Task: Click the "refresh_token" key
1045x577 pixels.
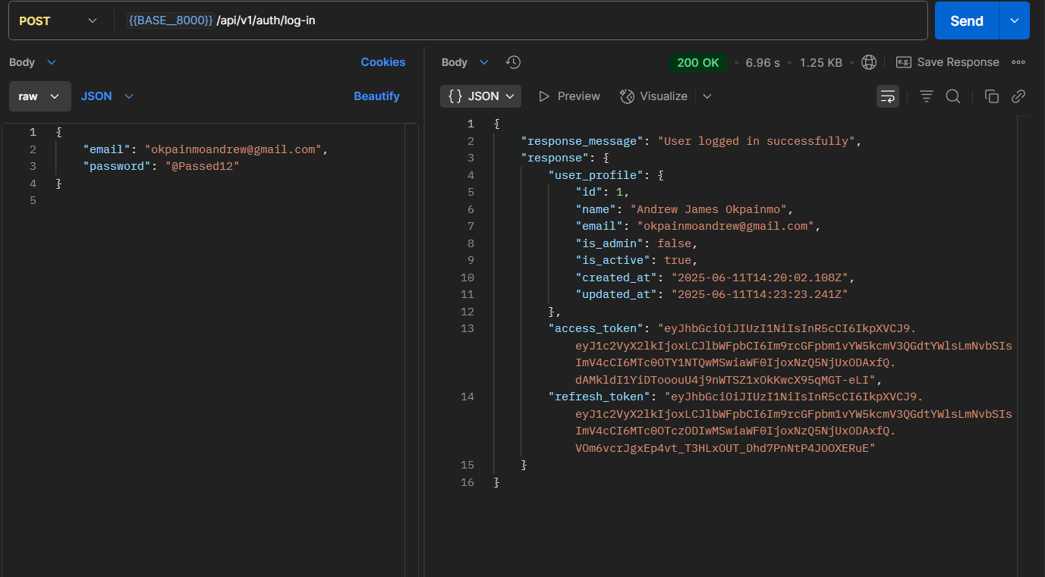Action: pyautogui.click(x=599, y=397)
